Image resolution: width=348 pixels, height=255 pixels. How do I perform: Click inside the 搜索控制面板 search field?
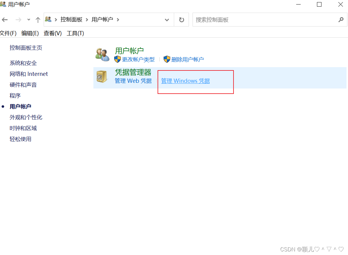(x=256, y=19)
